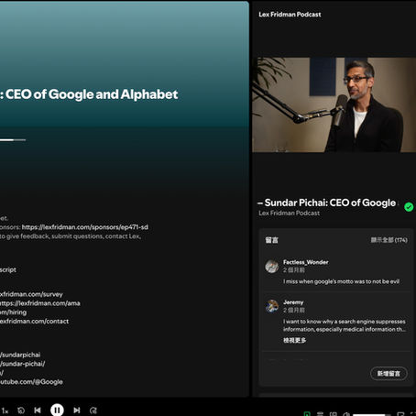Screen dimensions: 416x416
Task: Open the transcript link in description
Action: pos(8,270)
